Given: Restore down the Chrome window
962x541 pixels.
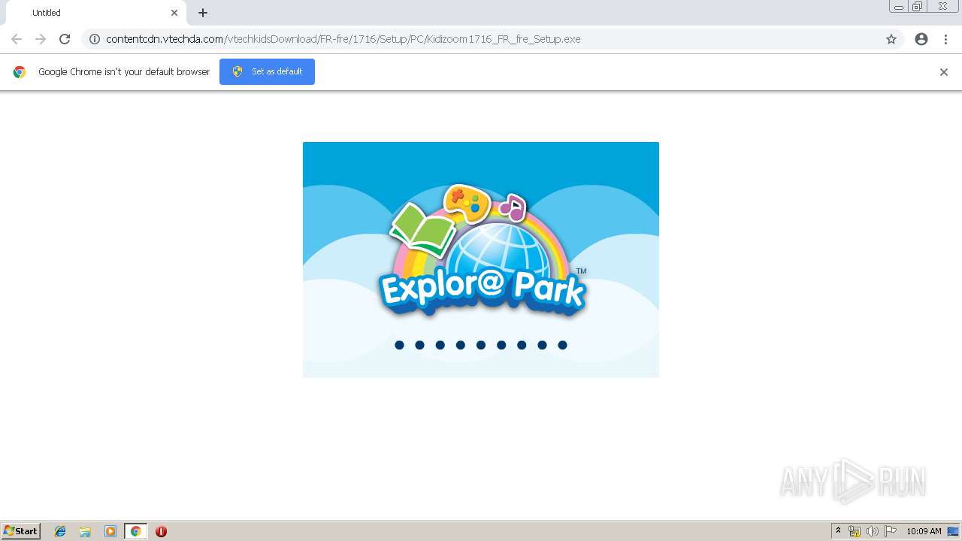Looking at the screenshot, I should coord(917,7).
